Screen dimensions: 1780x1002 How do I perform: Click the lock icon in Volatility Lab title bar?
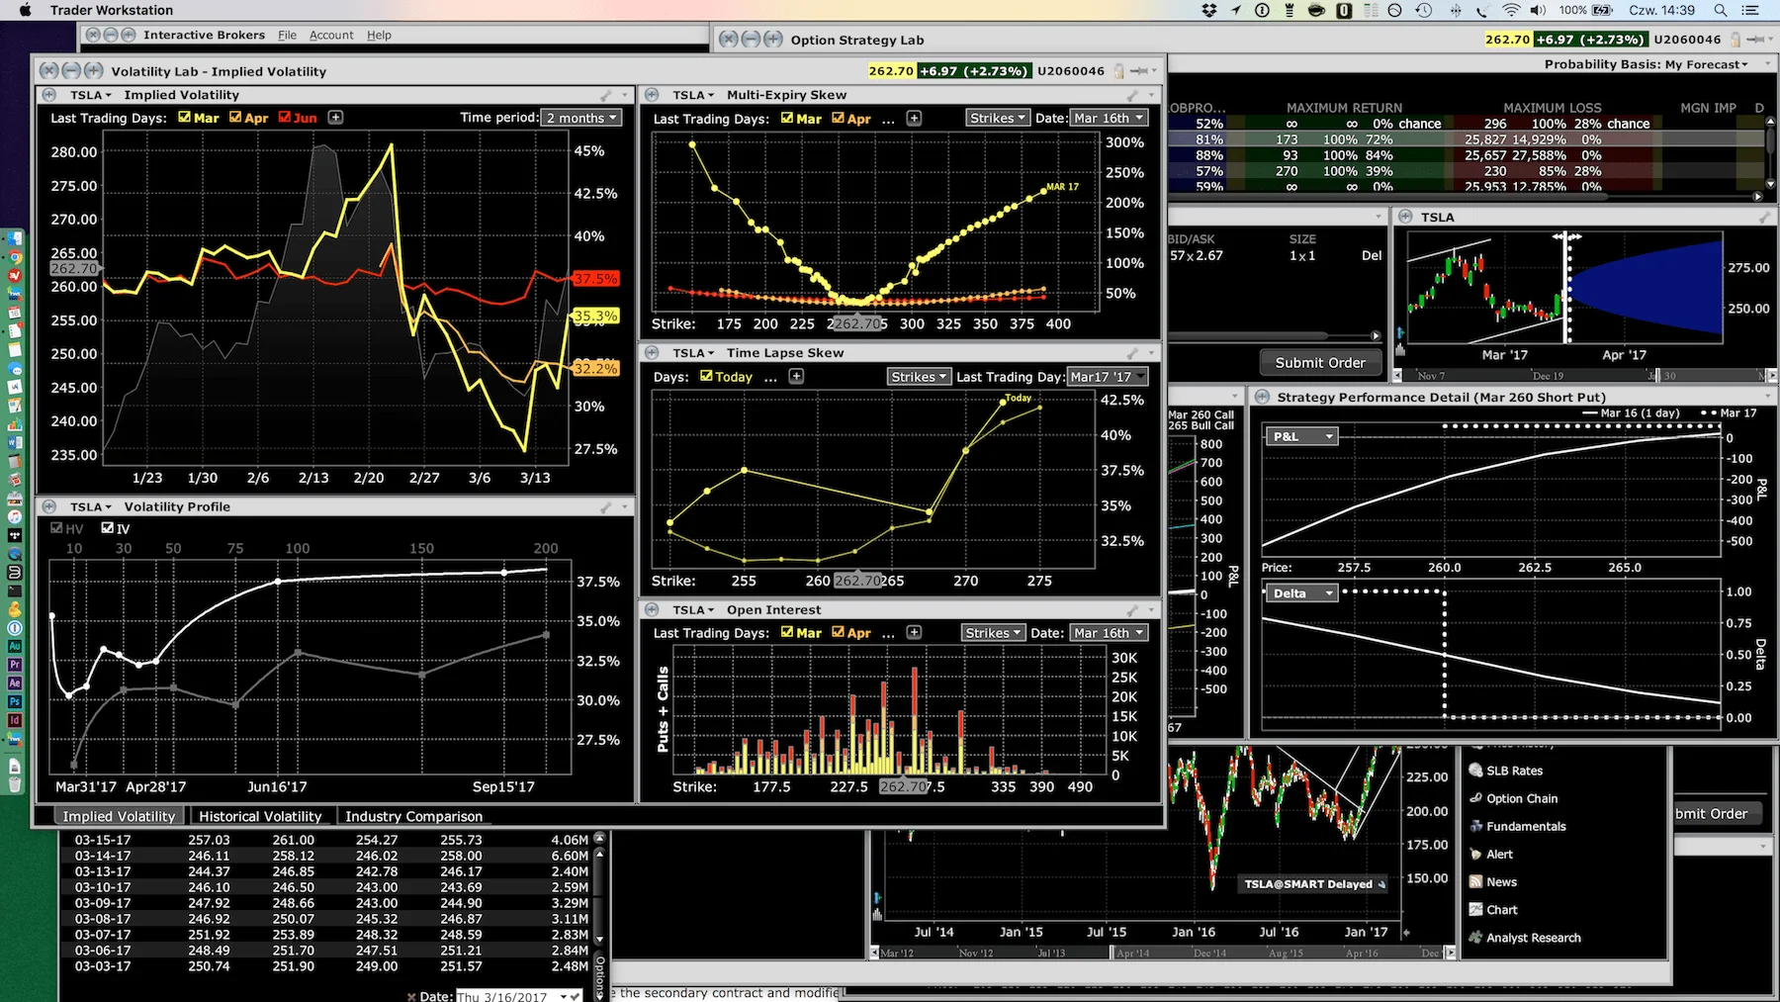click(x=1118, y=71)
